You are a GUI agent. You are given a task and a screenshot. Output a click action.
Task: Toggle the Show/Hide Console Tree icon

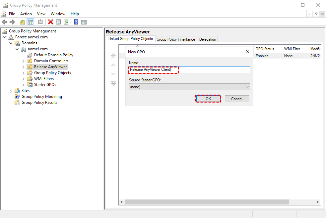point(31,22)
